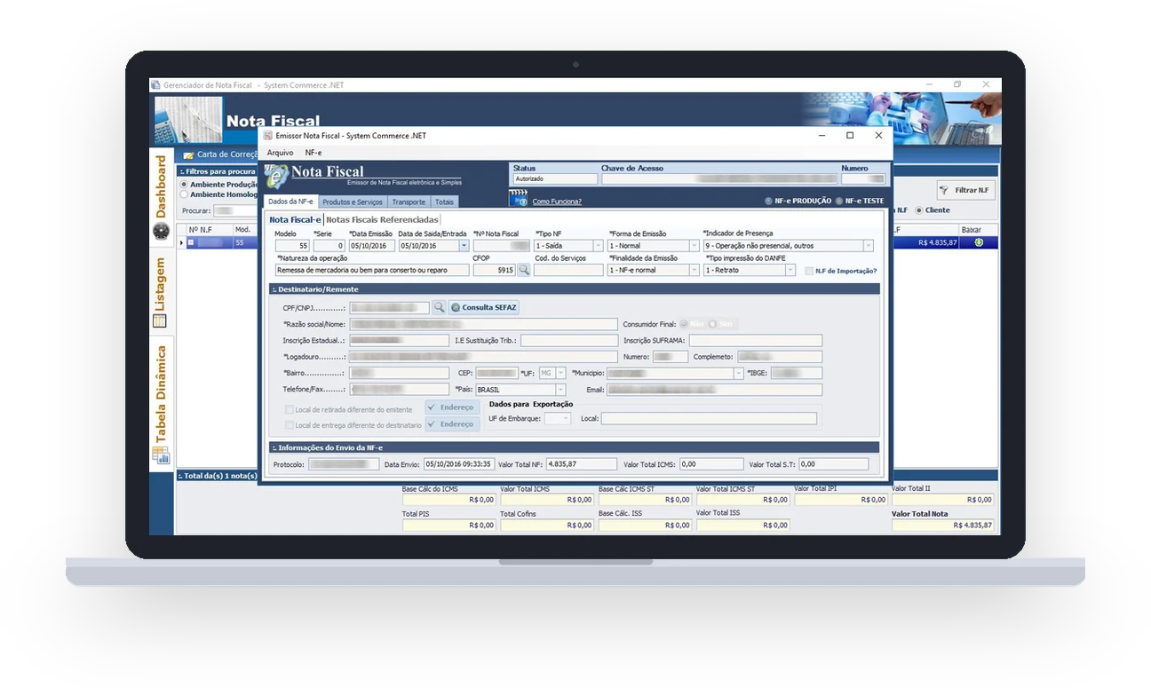Click the Emissor Nota Fiscal window title icon
The image size is (1151, 688).
click(268, 136)
